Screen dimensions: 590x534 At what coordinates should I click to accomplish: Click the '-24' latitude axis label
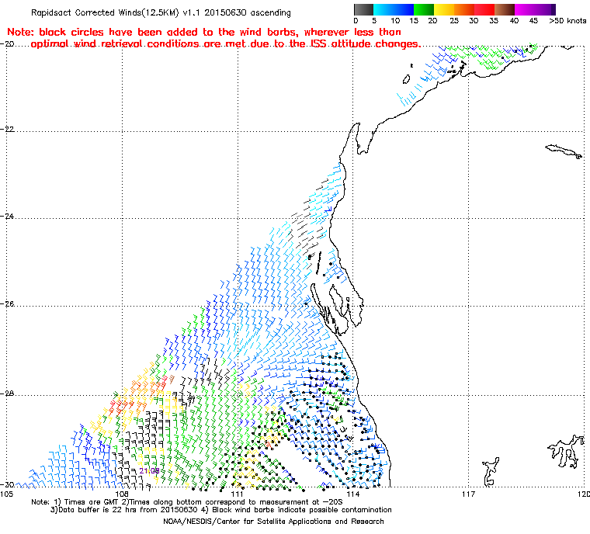7,217
